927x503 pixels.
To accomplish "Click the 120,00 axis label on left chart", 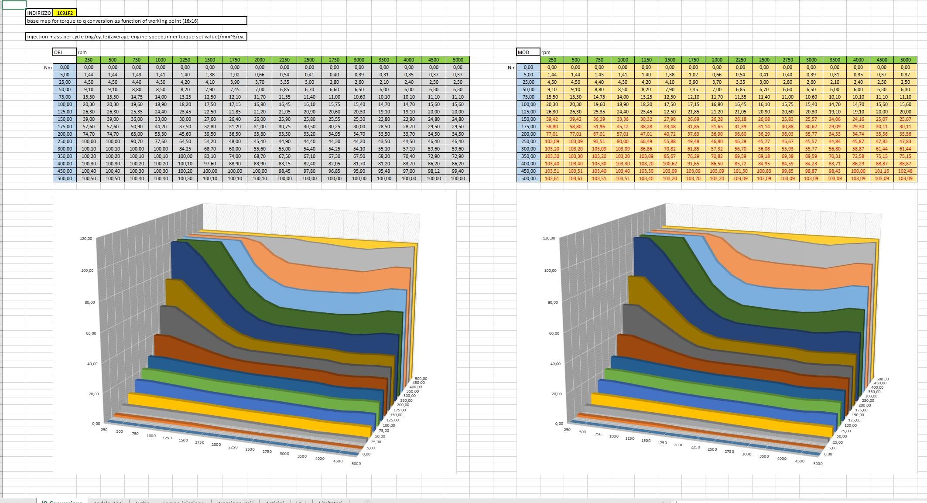I will (x=86, y=239).
